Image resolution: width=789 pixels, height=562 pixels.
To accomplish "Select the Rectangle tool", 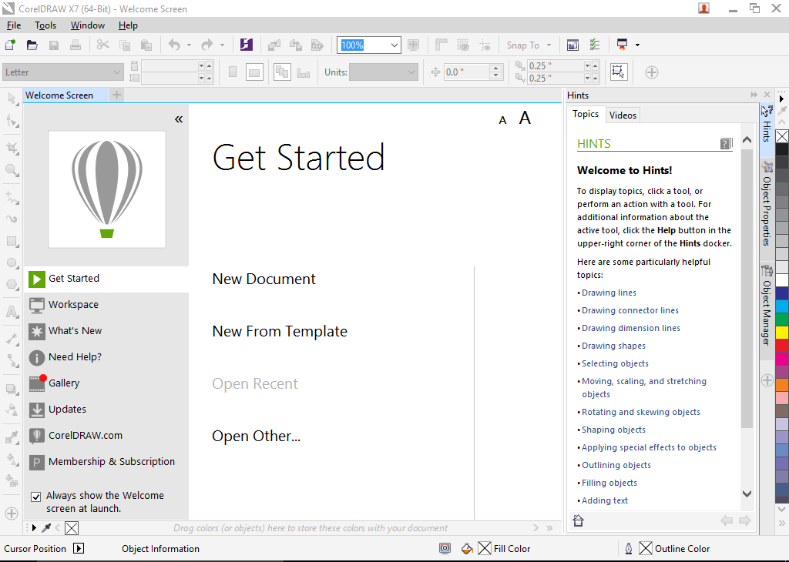I will click(12, 241).
